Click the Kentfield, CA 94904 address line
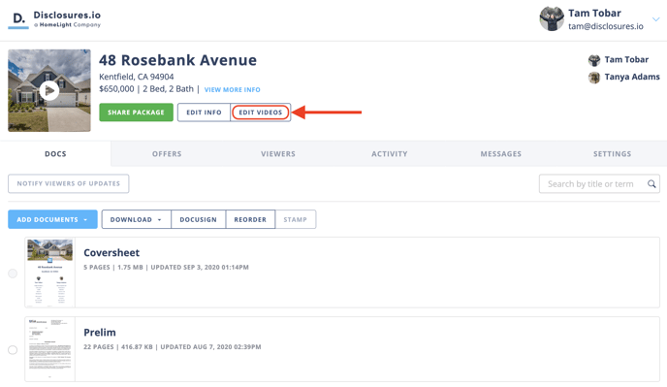Viewport: 667px width, 387px height. pyautogui.click(x=137, y=77)
